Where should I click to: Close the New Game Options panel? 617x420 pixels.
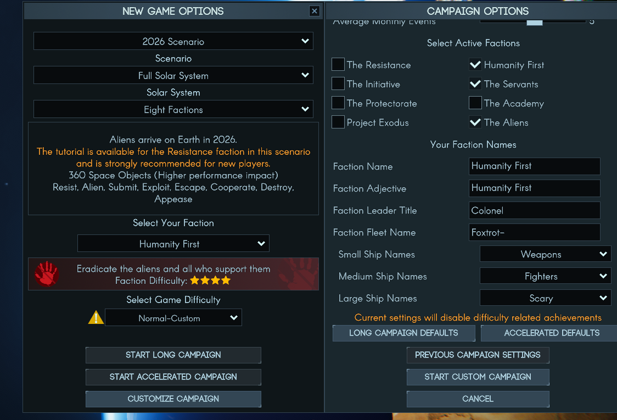(x=314, y=11)
